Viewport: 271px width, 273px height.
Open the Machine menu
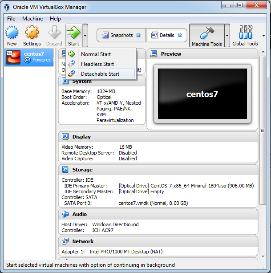tap(32, 19)
